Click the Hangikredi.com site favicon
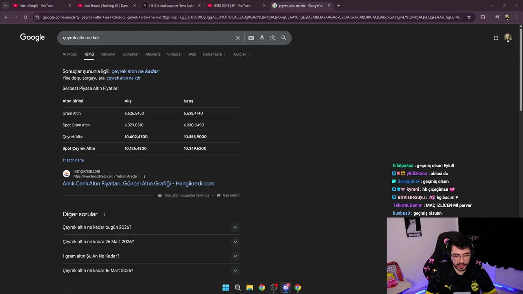This screenshot has height=294, width=523. point(66,174)
